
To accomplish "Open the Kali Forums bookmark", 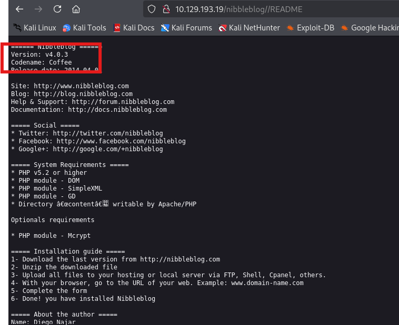I will 186,28.
